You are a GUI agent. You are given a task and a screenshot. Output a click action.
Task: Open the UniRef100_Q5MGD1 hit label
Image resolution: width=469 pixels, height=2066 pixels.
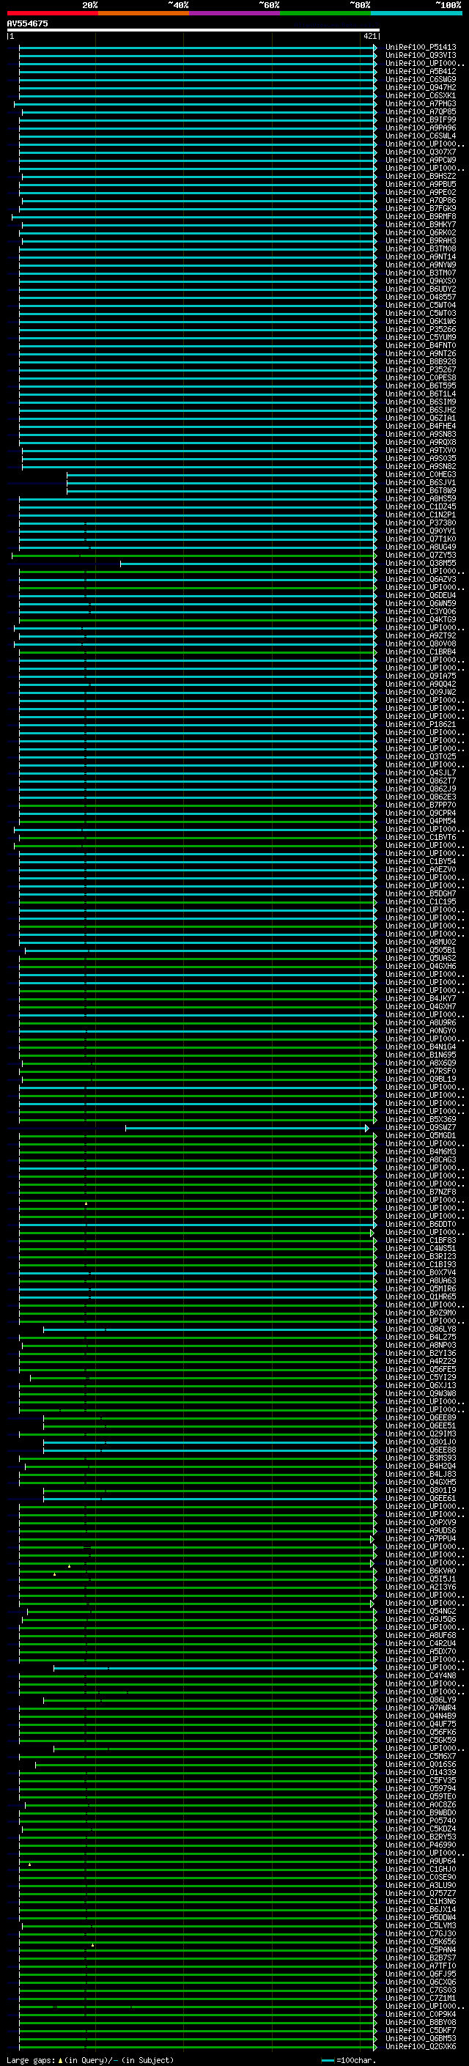pos(420,1136)
